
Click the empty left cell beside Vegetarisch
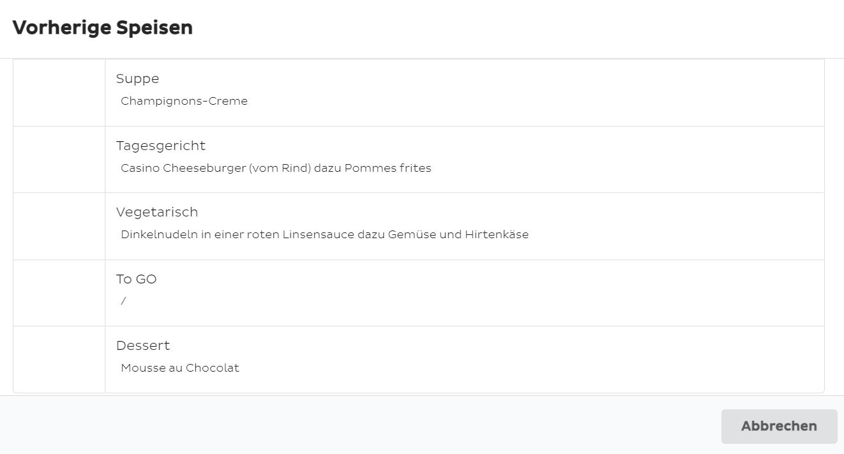tap(59, 226)
